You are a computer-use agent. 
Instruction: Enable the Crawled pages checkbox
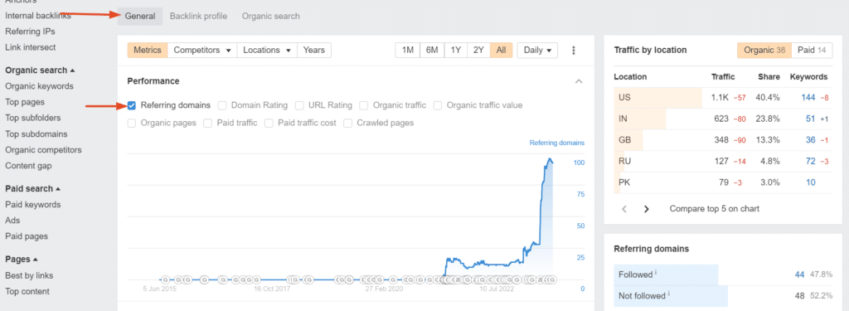347,123
